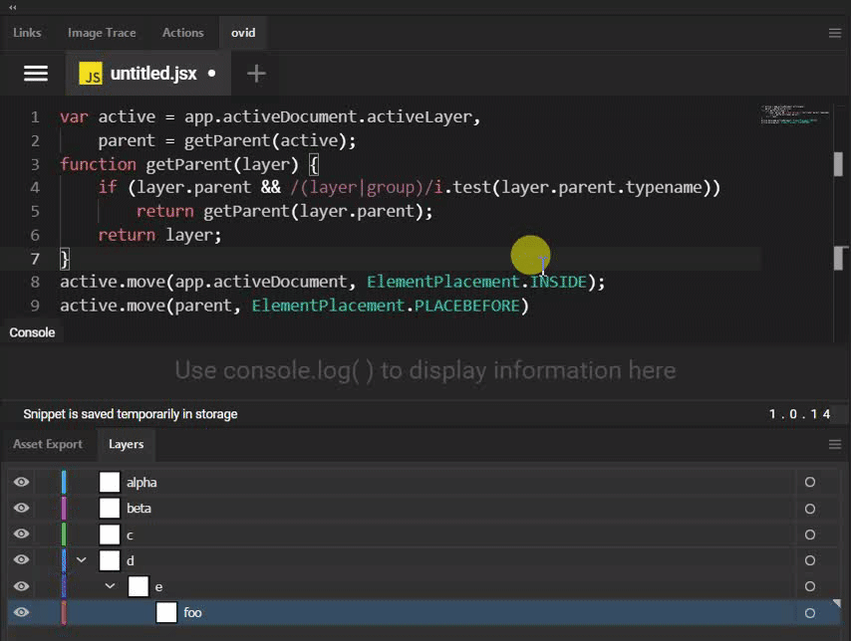Image resolution: width=851 pixels, height=641 pixels.
Task: Target the beta layer circle
Action: click(x=810, y=509)
